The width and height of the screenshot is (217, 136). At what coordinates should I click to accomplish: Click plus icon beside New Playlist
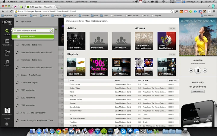17,21
